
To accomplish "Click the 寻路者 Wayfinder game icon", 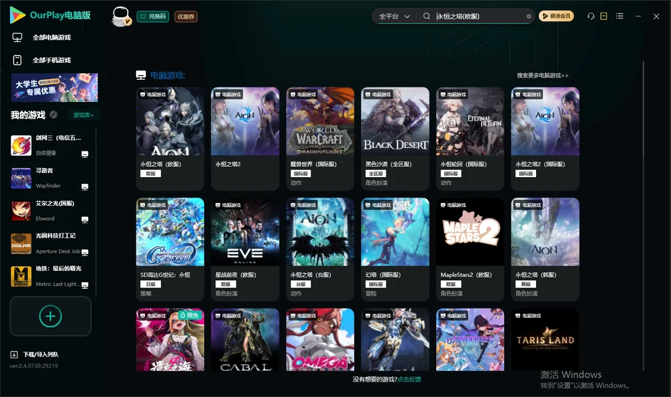I will 21,178.
